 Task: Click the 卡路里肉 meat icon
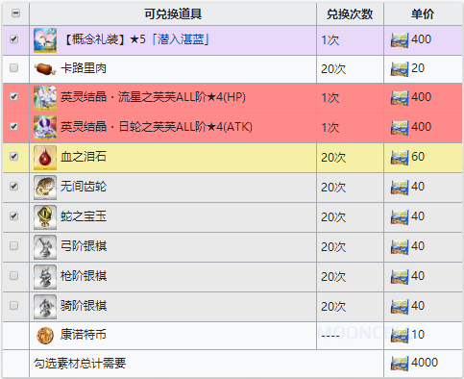coord(45,68)
